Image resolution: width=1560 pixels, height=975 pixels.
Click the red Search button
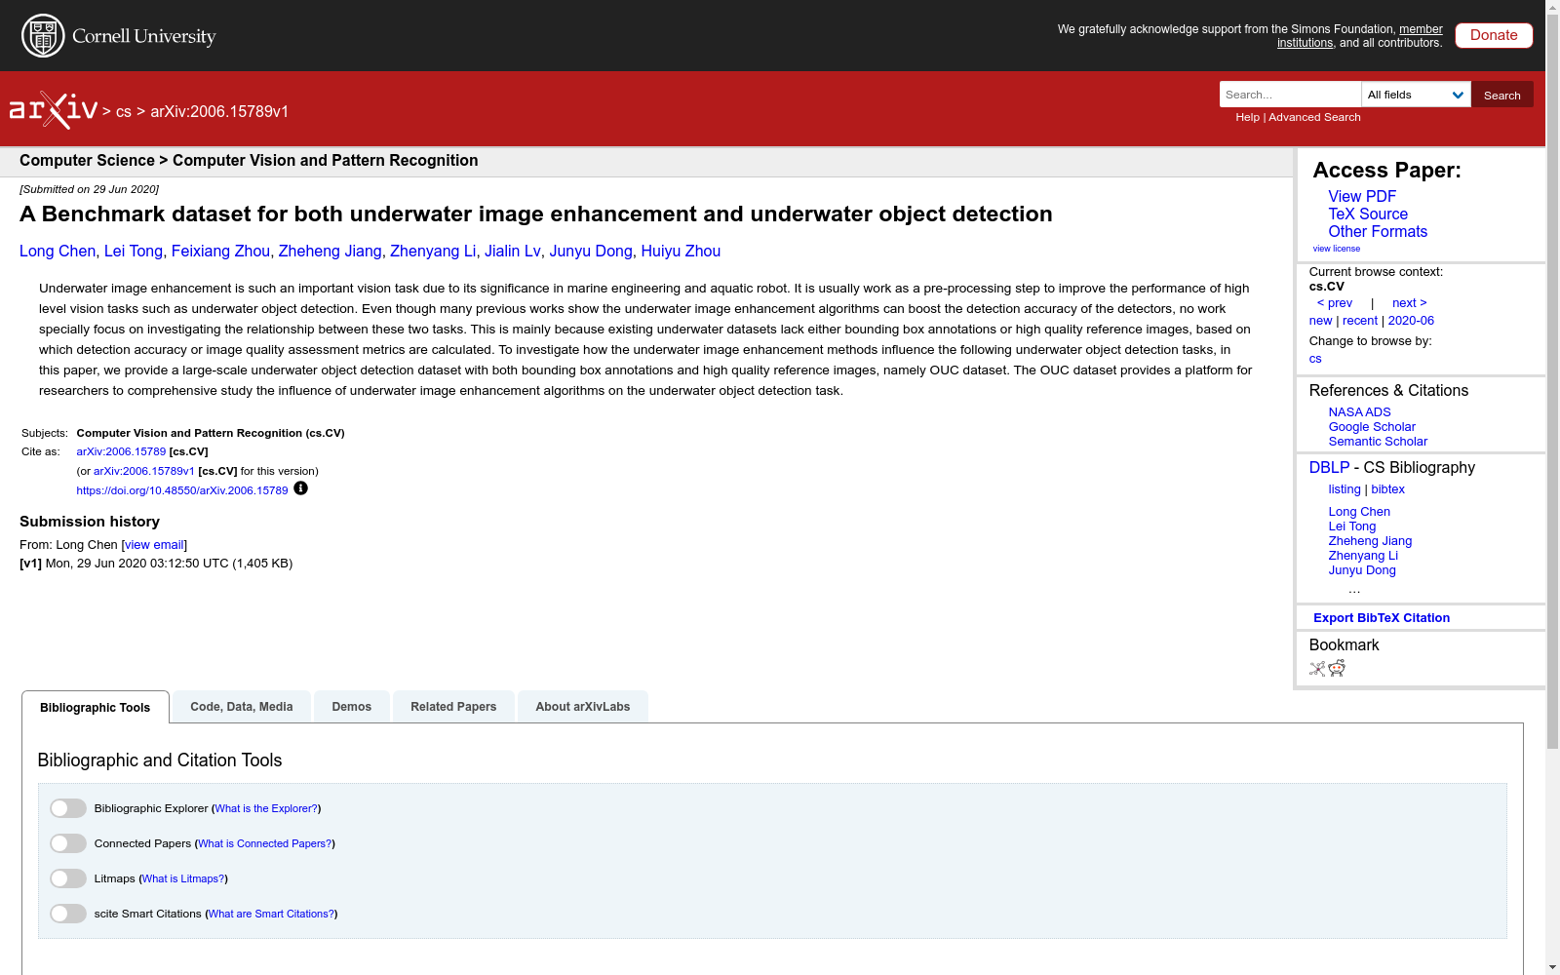1502,95
